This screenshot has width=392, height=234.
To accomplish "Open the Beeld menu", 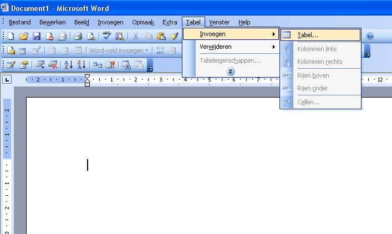I will pos(82,22).
